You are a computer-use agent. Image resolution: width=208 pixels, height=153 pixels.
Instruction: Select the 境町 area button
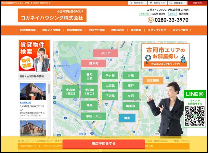[127, 118]
